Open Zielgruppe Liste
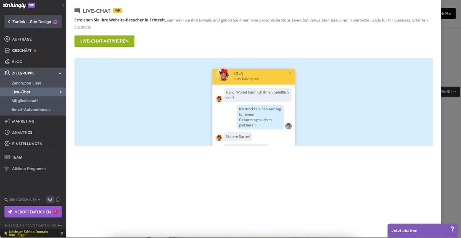 click(x=27, y=83)
